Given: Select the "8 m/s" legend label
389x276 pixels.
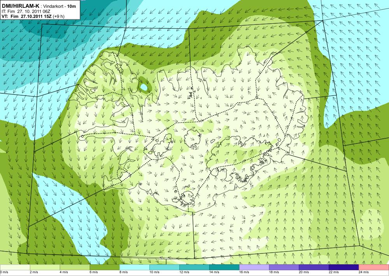Looking at the screenshot, I should coord(124,272).
